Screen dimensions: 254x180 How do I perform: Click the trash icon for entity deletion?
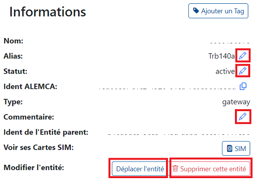click(175, 169)
